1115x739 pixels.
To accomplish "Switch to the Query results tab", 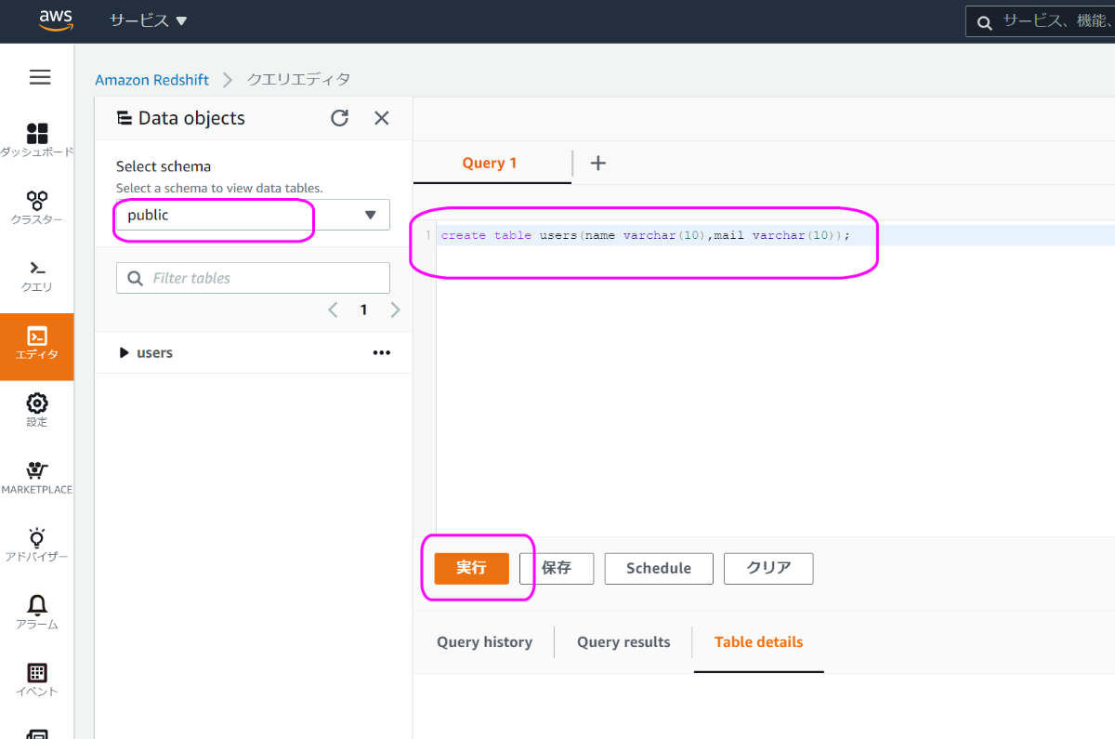I will 623,642.
